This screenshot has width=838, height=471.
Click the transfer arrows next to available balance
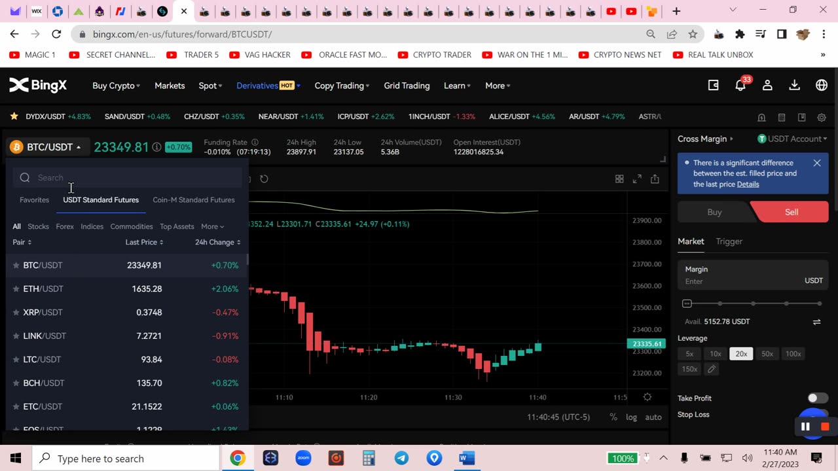point(816,322)
